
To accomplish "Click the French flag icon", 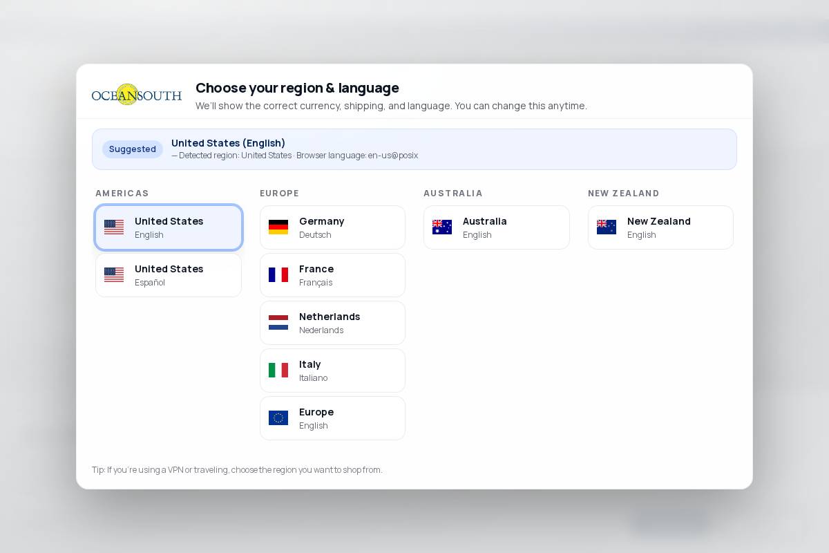I will pyautogui.click(x=278, y=274).
